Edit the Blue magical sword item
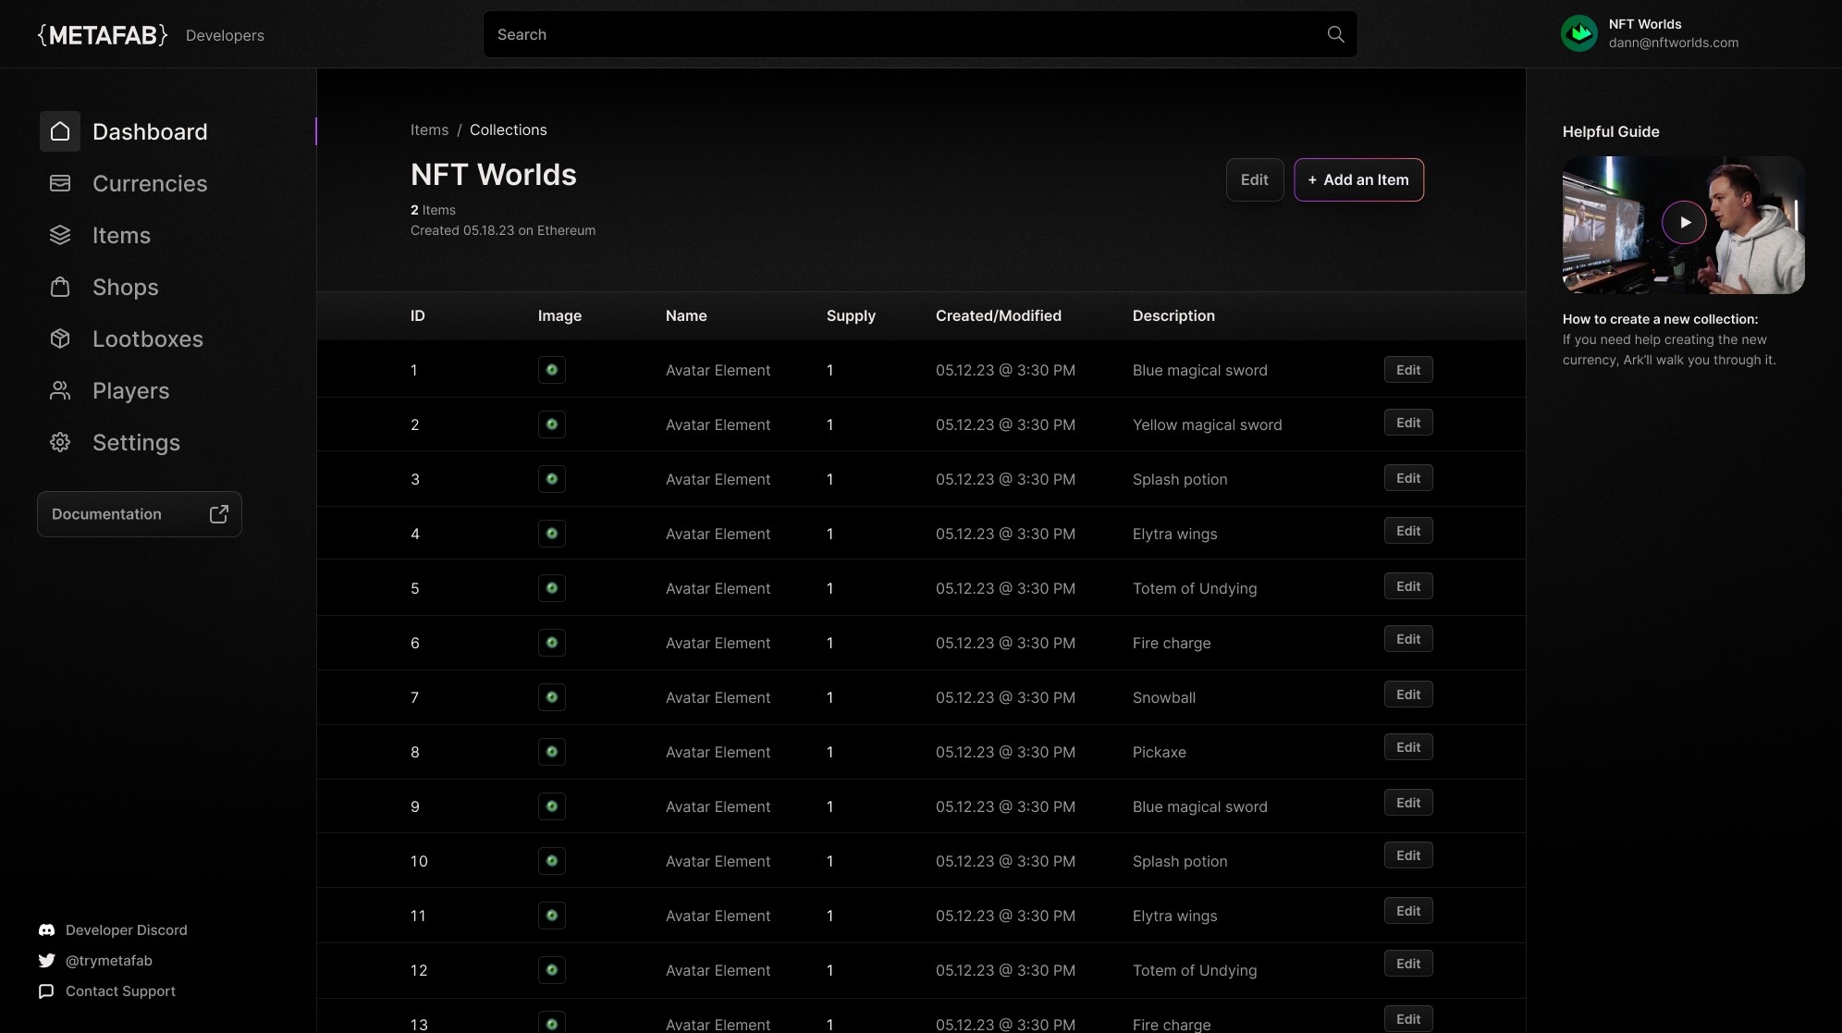The height and width of the screenshot is (1033, 1842). tap(1407, 369)
